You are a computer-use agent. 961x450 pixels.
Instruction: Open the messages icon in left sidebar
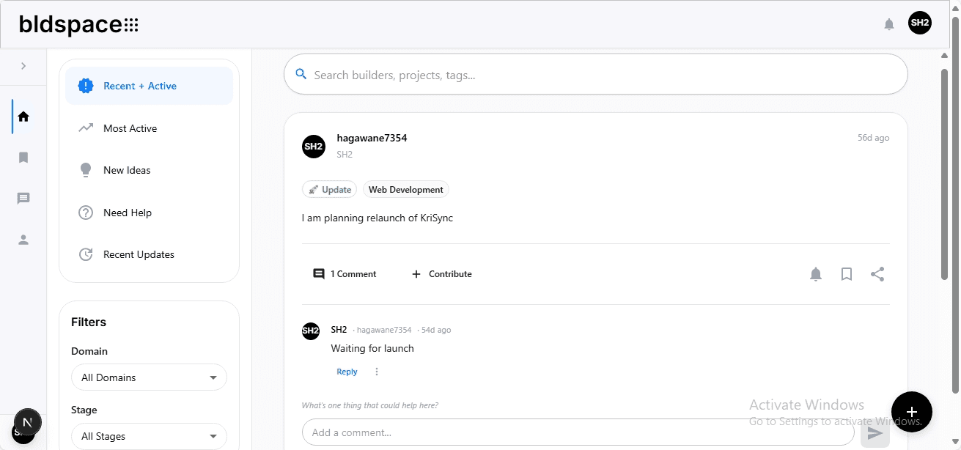click(x=23, y=199)
